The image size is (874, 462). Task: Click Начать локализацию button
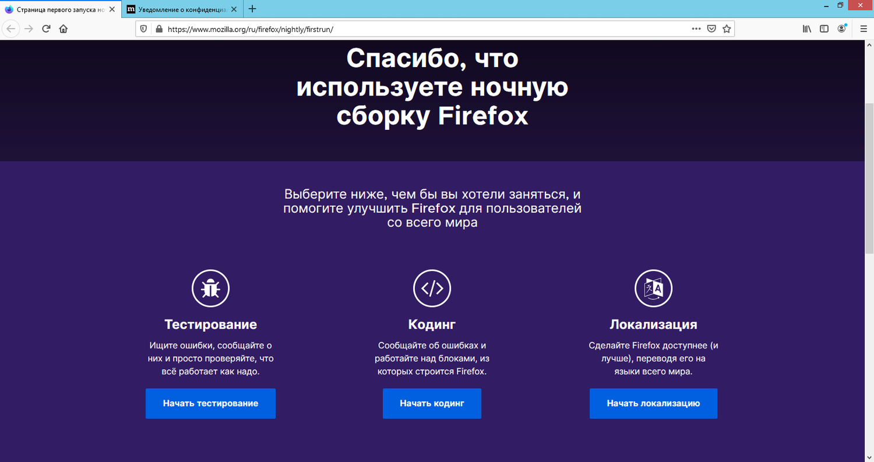(653, 403)
